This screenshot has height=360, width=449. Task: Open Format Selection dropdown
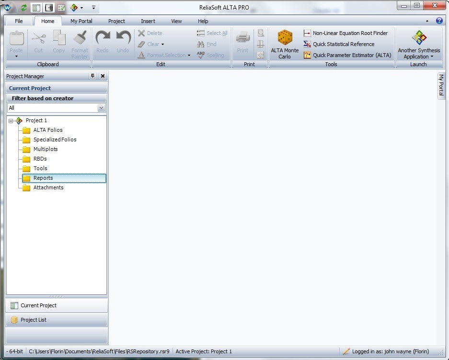pos(189,55)
